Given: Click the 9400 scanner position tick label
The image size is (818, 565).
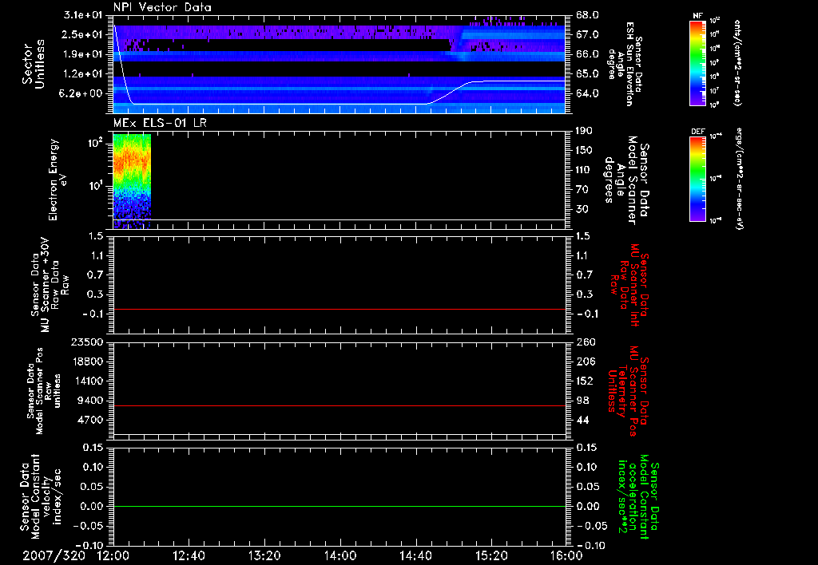Looking at the screenshot, I should click(x=90, y=401).
